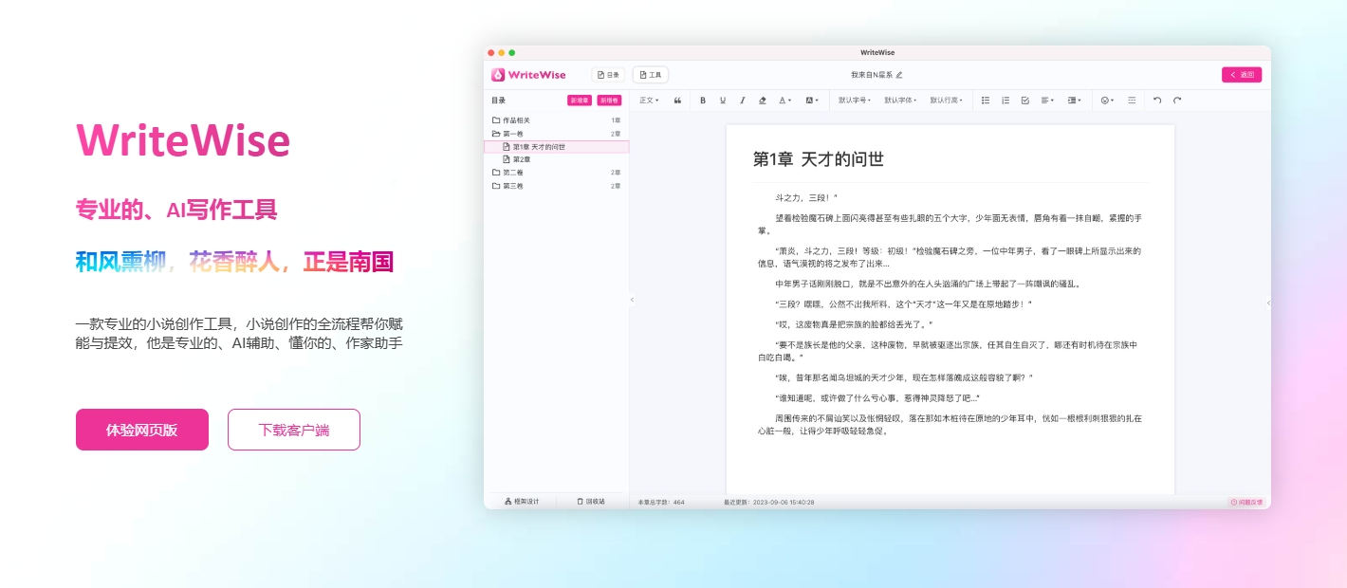Insert a numbered list

coord(1006,100)
